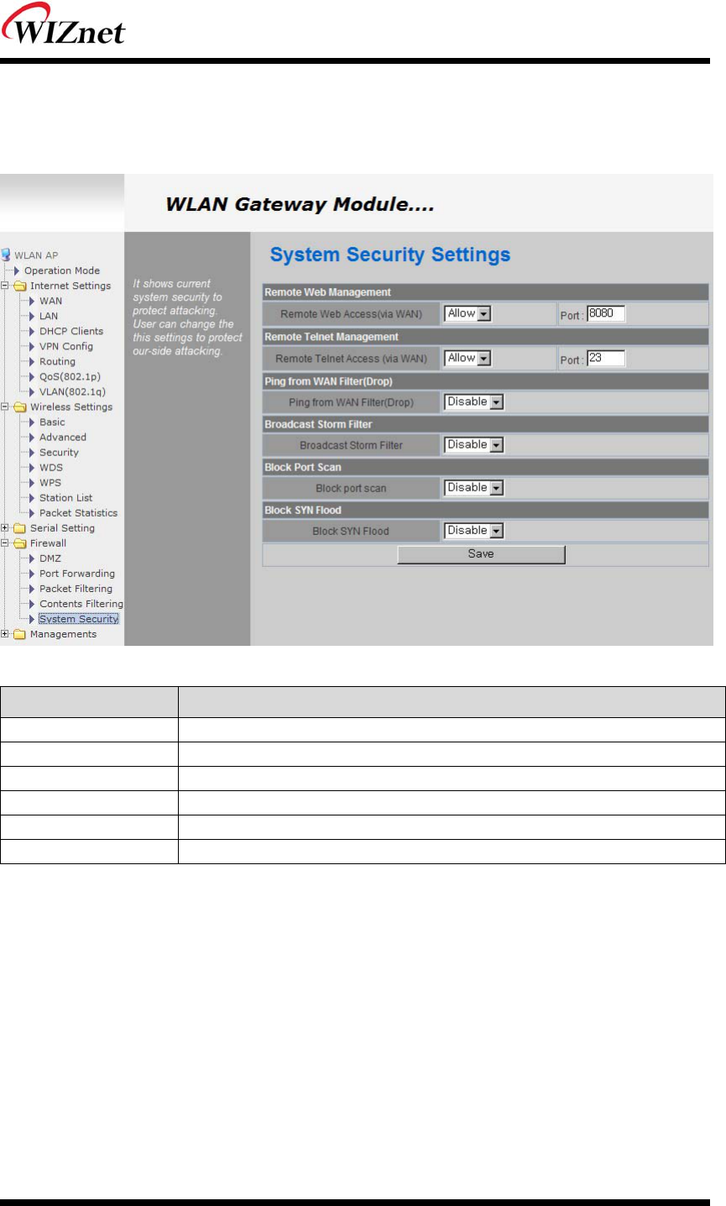Screen dimensions: 726x1206
Task: Collapse the Internet Settings folder
Action: (5, 286)
